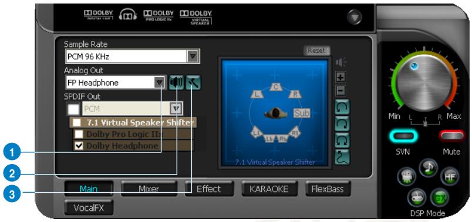
Task: Click the small speaker icon above plus button
Action: (x=340, y=63)
